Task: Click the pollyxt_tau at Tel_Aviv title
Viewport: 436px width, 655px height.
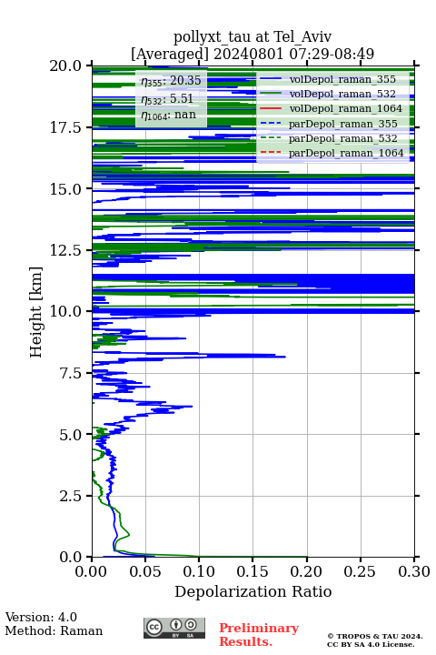Action: coord(253,36)
